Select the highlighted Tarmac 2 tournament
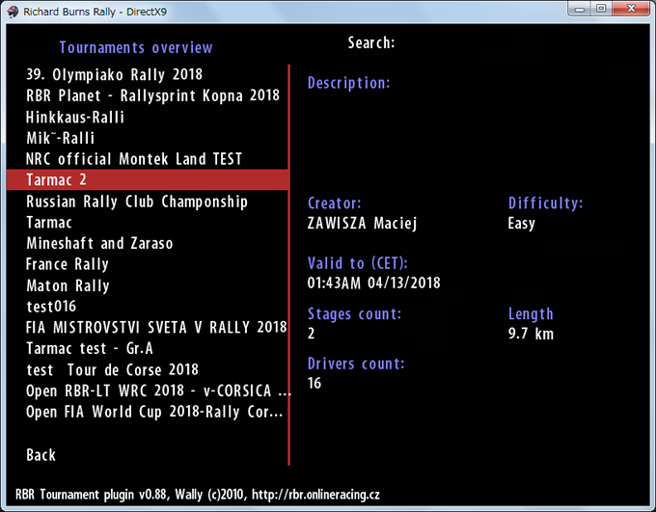 [x=148, y=180]
